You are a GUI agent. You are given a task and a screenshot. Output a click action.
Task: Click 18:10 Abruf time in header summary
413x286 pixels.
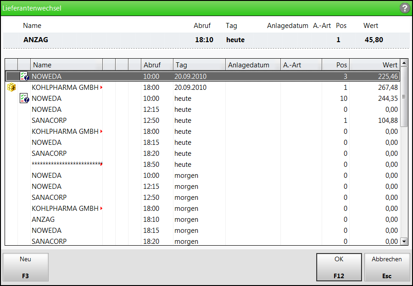(x=204, y=40)
